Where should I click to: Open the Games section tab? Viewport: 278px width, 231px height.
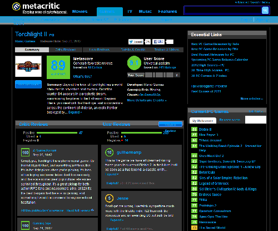[110, 12]
